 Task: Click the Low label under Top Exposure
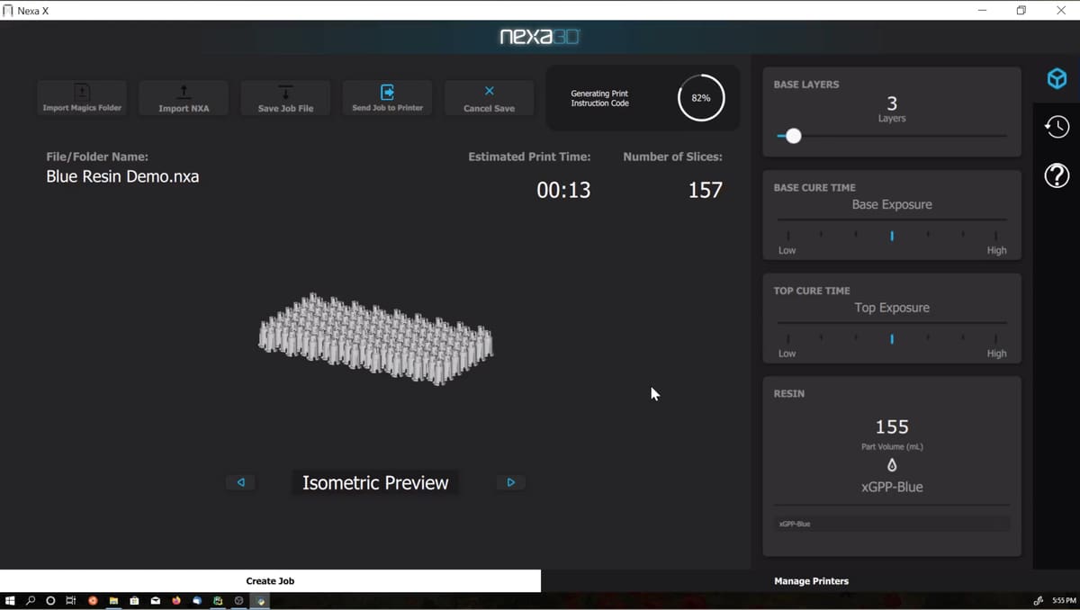click(x=787, y=354)
